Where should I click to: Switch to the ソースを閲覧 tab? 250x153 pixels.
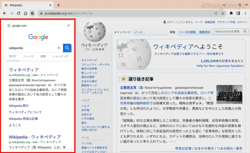(187, 32)
